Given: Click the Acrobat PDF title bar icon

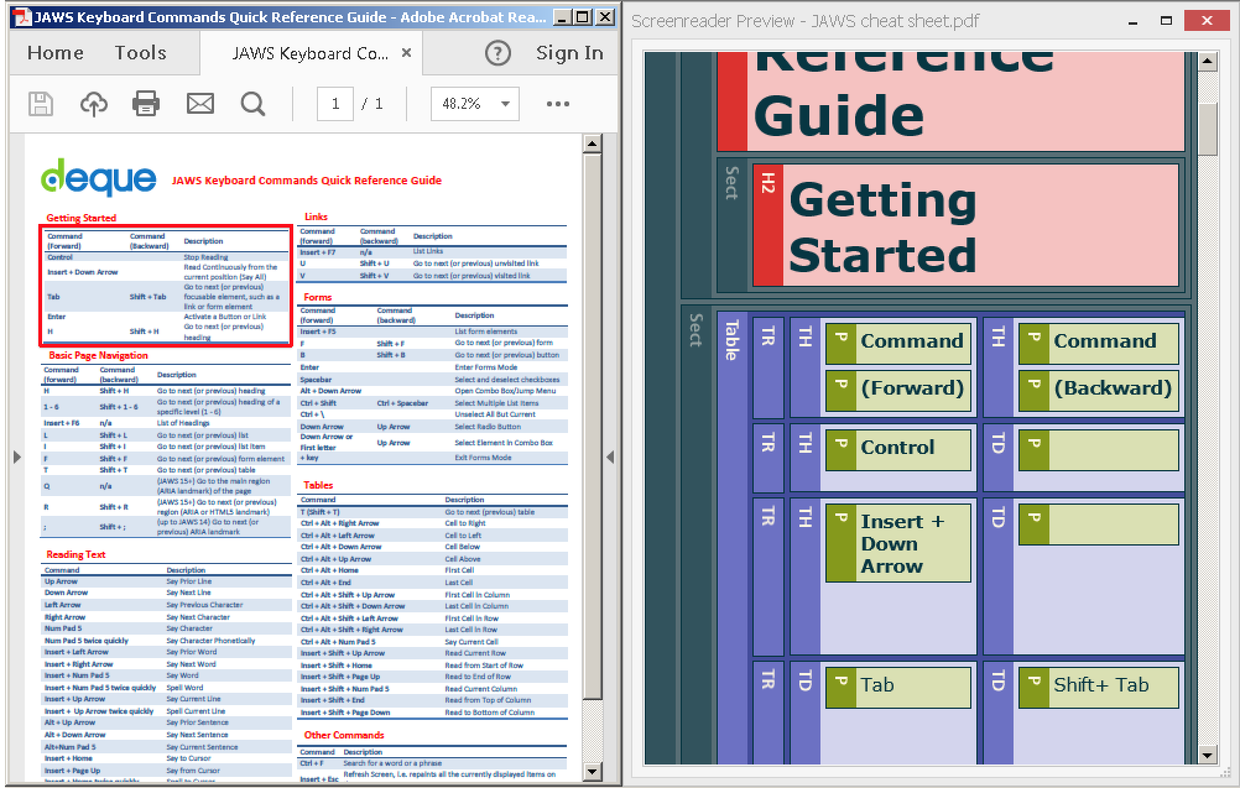Looking at the screenshot, I should [22, 17].
